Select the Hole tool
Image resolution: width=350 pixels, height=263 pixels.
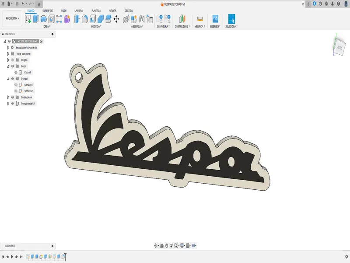click(x=51, y=19)
